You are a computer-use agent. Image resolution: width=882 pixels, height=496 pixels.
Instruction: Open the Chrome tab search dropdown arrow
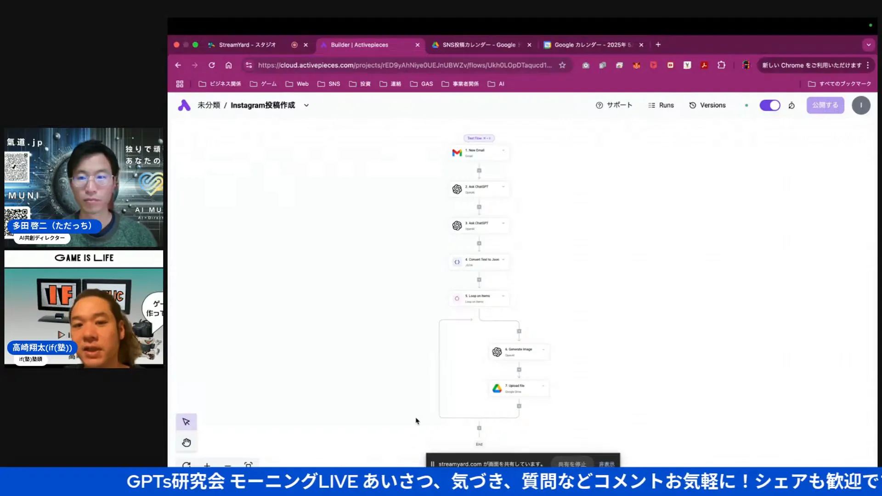pyautogui.click(x=868, y=45)
